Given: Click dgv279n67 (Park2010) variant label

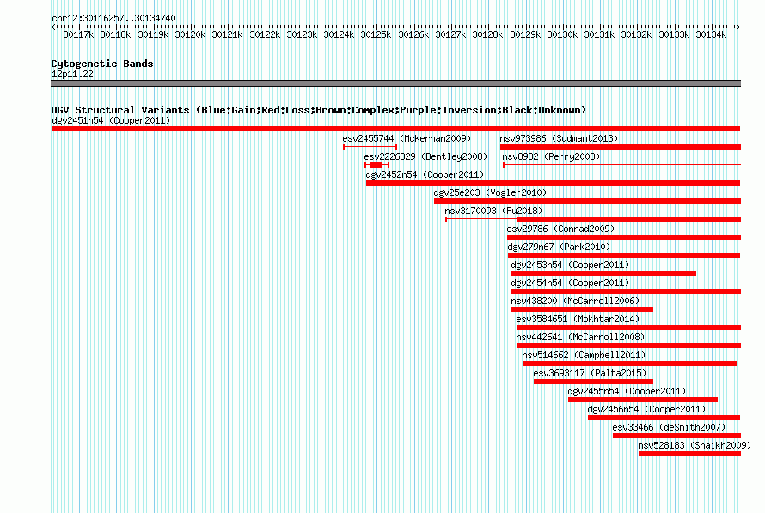Looking at the screenshot, I should point(559,247).
